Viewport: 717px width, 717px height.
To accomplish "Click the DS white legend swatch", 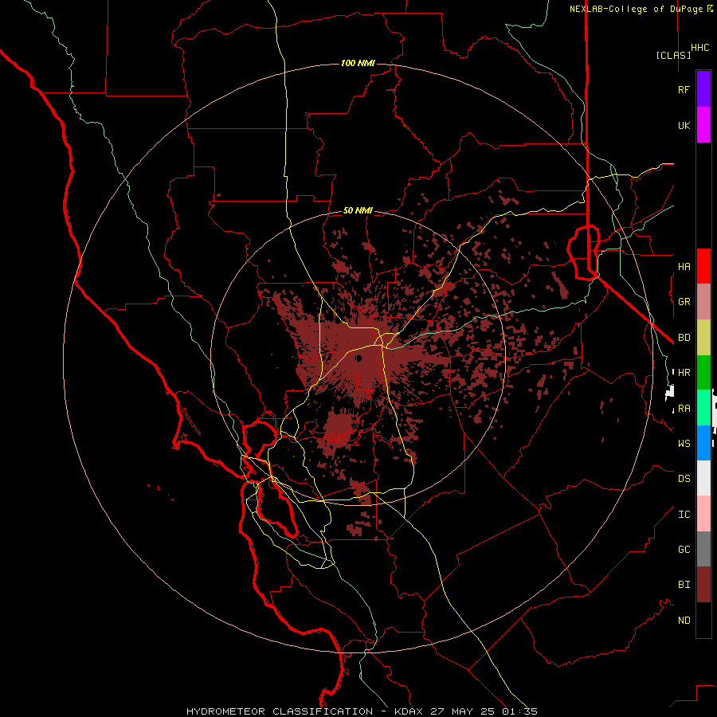I will tap(703, 478).
